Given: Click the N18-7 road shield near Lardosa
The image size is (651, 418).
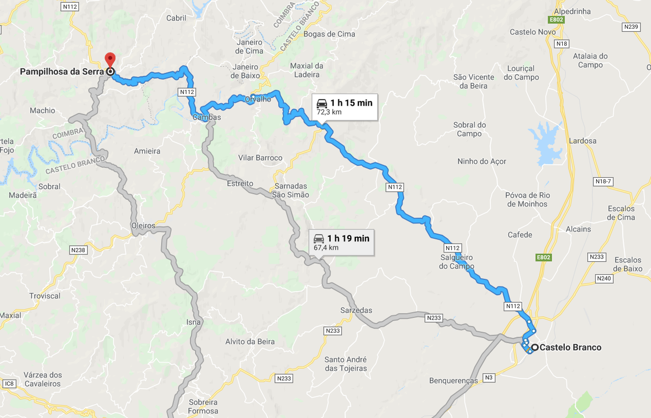Looking at the screenshot, I should click(x=603, y=181).
